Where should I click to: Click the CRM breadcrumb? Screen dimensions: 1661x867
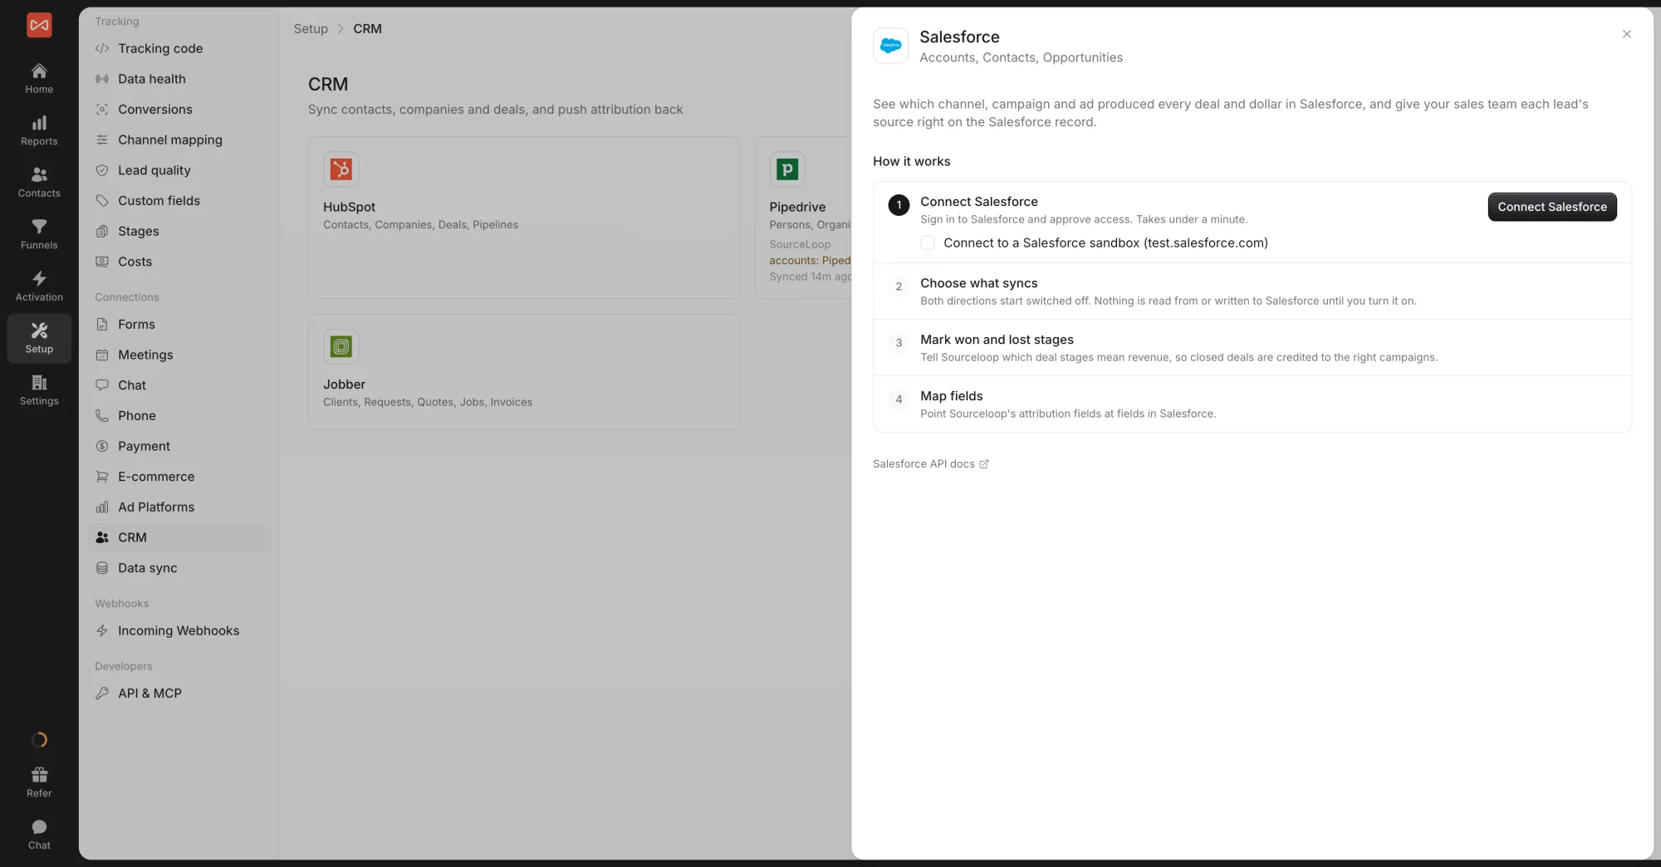point(367,28)
